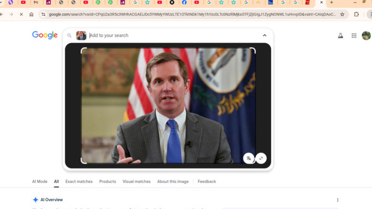Switch to the blue square icon tab

(271, 2)
